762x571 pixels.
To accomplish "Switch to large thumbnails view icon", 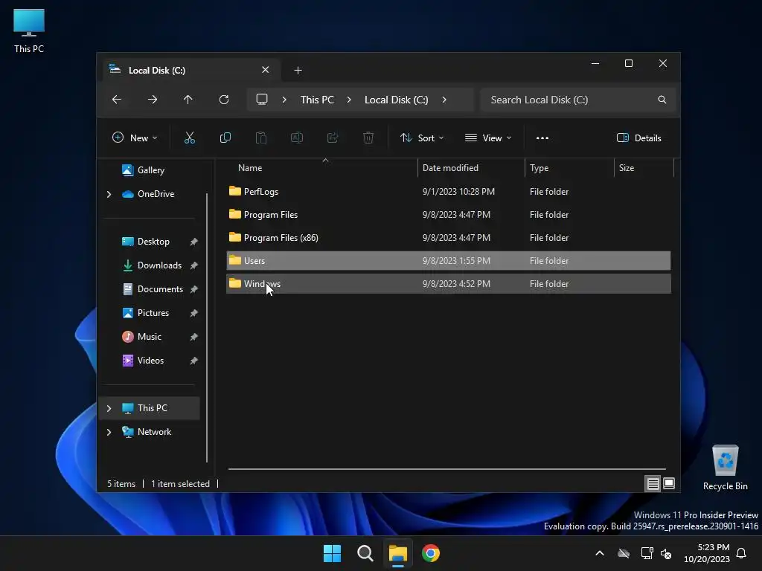I will pyautogui.click(x=669, y=483).
